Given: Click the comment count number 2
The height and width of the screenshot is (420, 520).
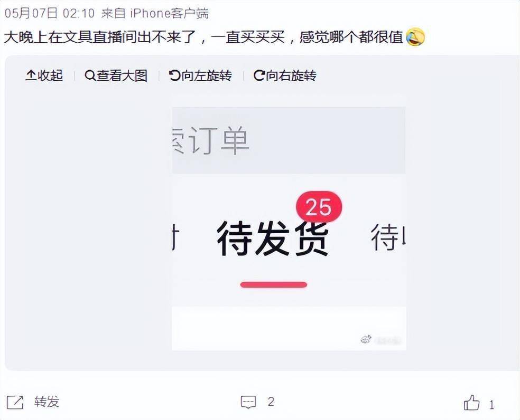Looking at the screenshot, I should tap(271, 402).
